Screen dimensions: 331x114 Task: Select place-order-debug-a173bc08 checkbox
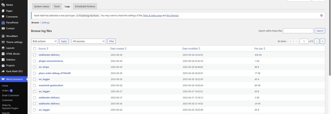click(35, 73)
